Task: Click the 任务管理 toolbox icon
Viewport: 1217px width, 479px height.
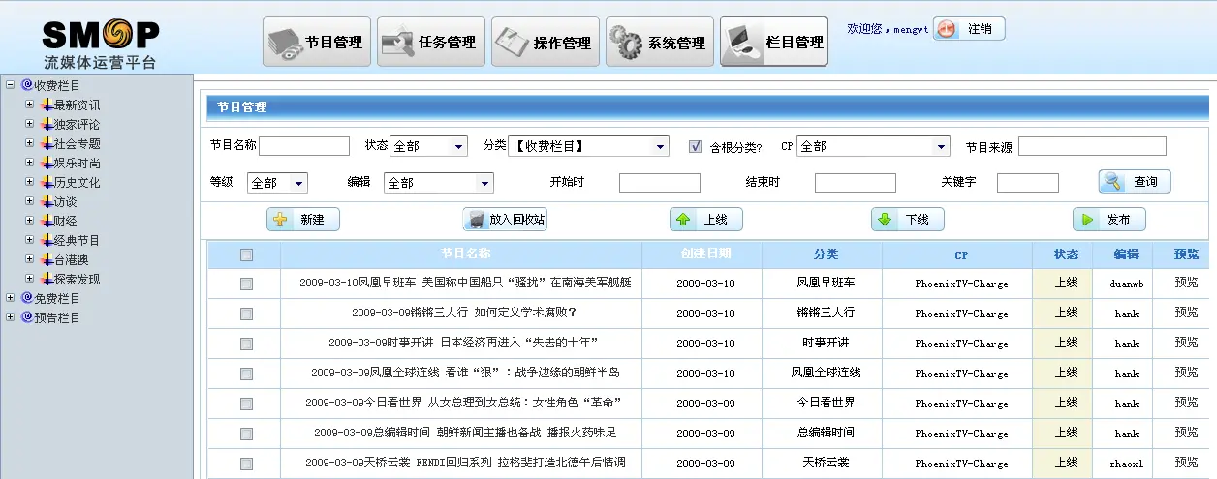Action: click(x=398, y=43)
